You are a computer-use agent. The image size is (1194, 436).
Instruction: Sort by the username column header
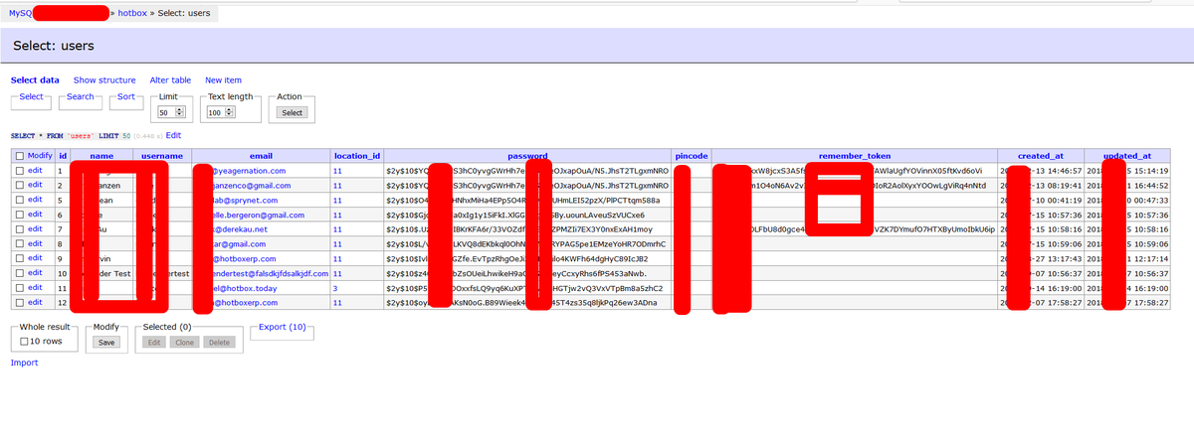(x=162, y=156)
